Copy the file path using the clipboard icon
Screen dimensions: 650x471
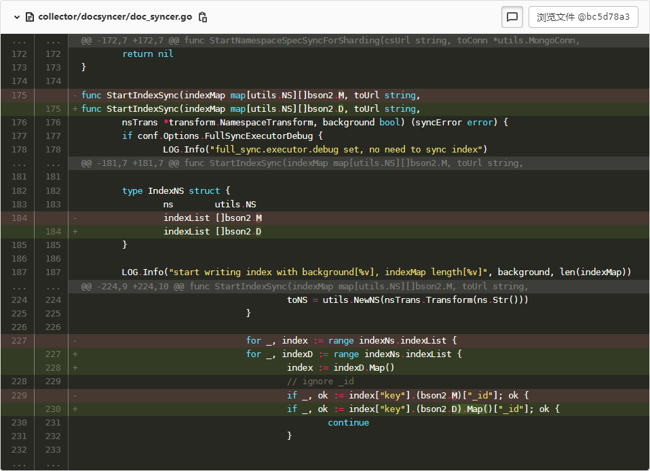pos(202,17)
